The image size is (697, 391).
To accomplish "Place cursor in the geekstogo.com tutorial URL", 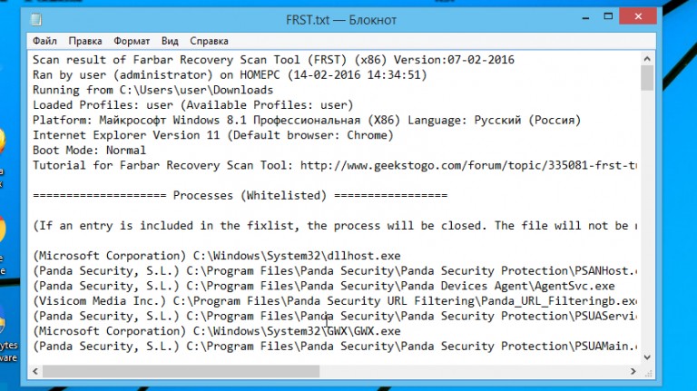I will tap(468, 166).
